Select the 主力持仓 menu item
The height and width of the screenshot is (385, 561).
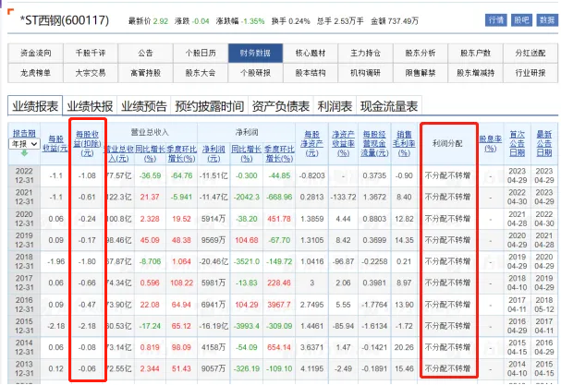tap(365, 54)
